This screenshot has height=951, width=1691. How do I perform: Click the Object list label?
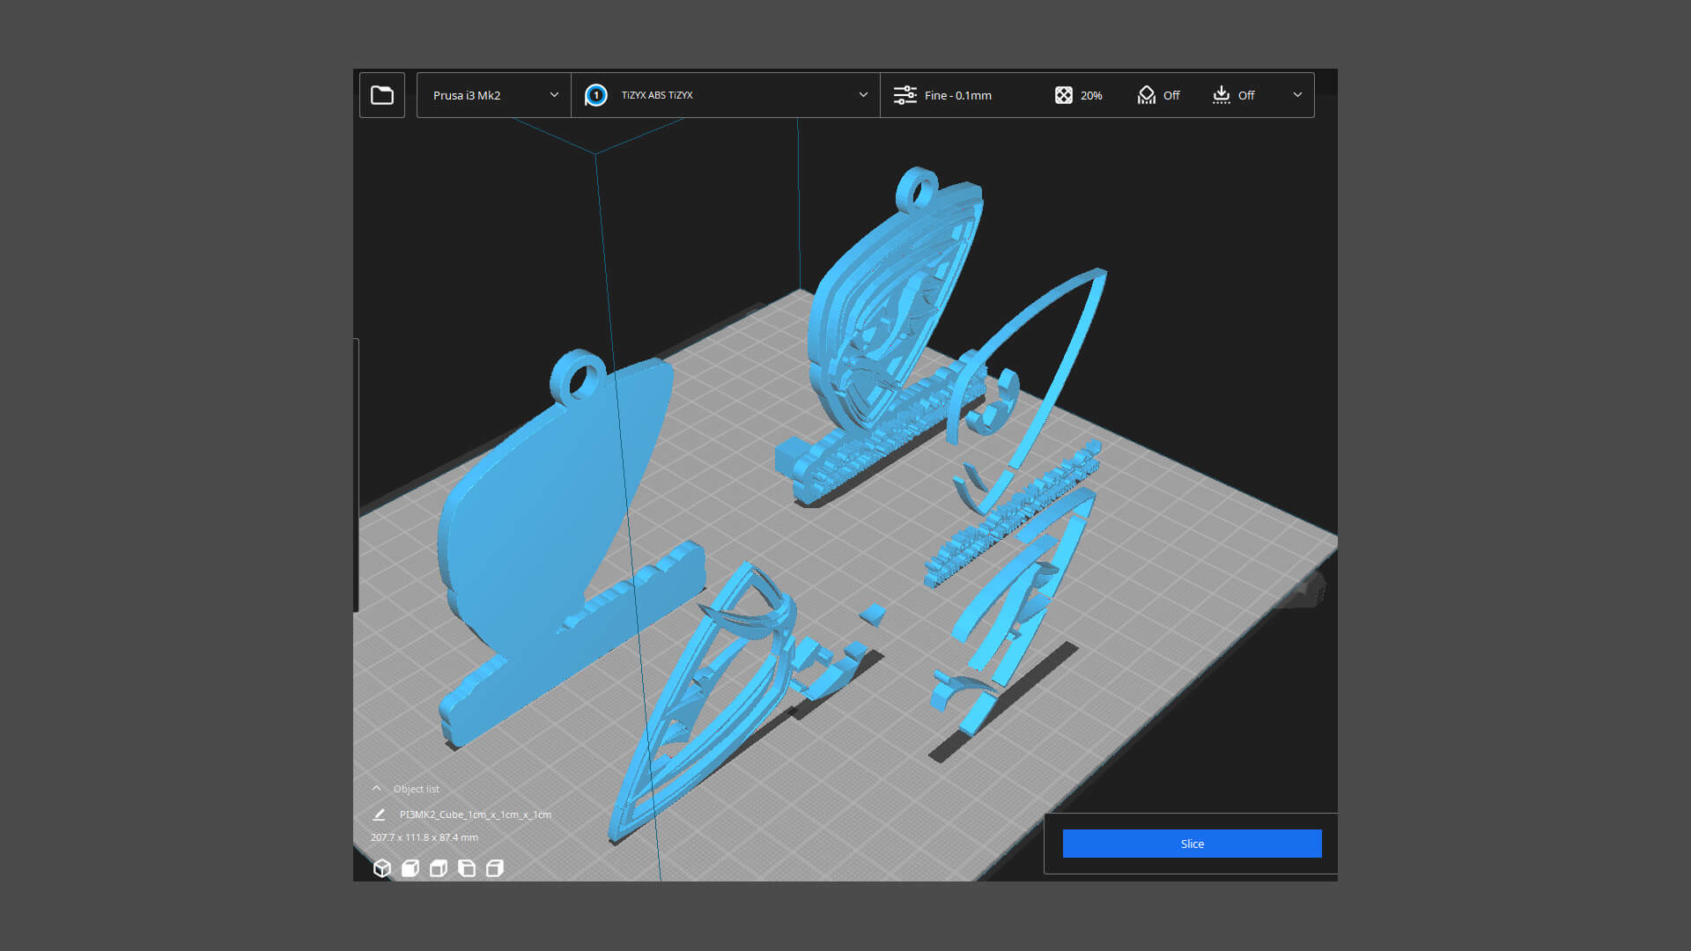[x=417, y=789]
